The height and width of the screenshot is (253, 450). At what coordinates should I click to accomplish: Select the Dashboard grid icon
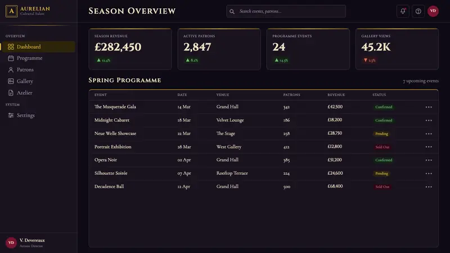11,47
